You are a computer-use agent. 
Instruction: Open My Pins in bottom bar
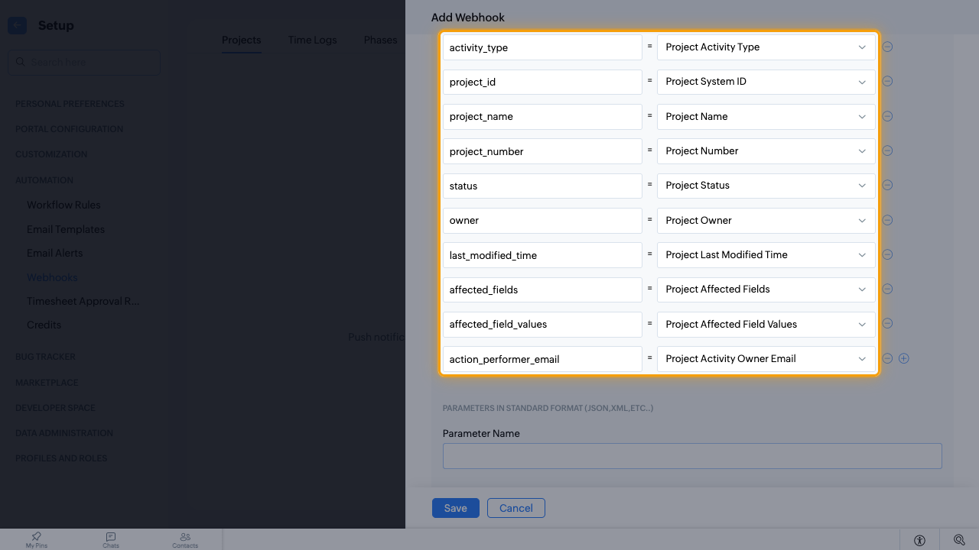point(37,540)
